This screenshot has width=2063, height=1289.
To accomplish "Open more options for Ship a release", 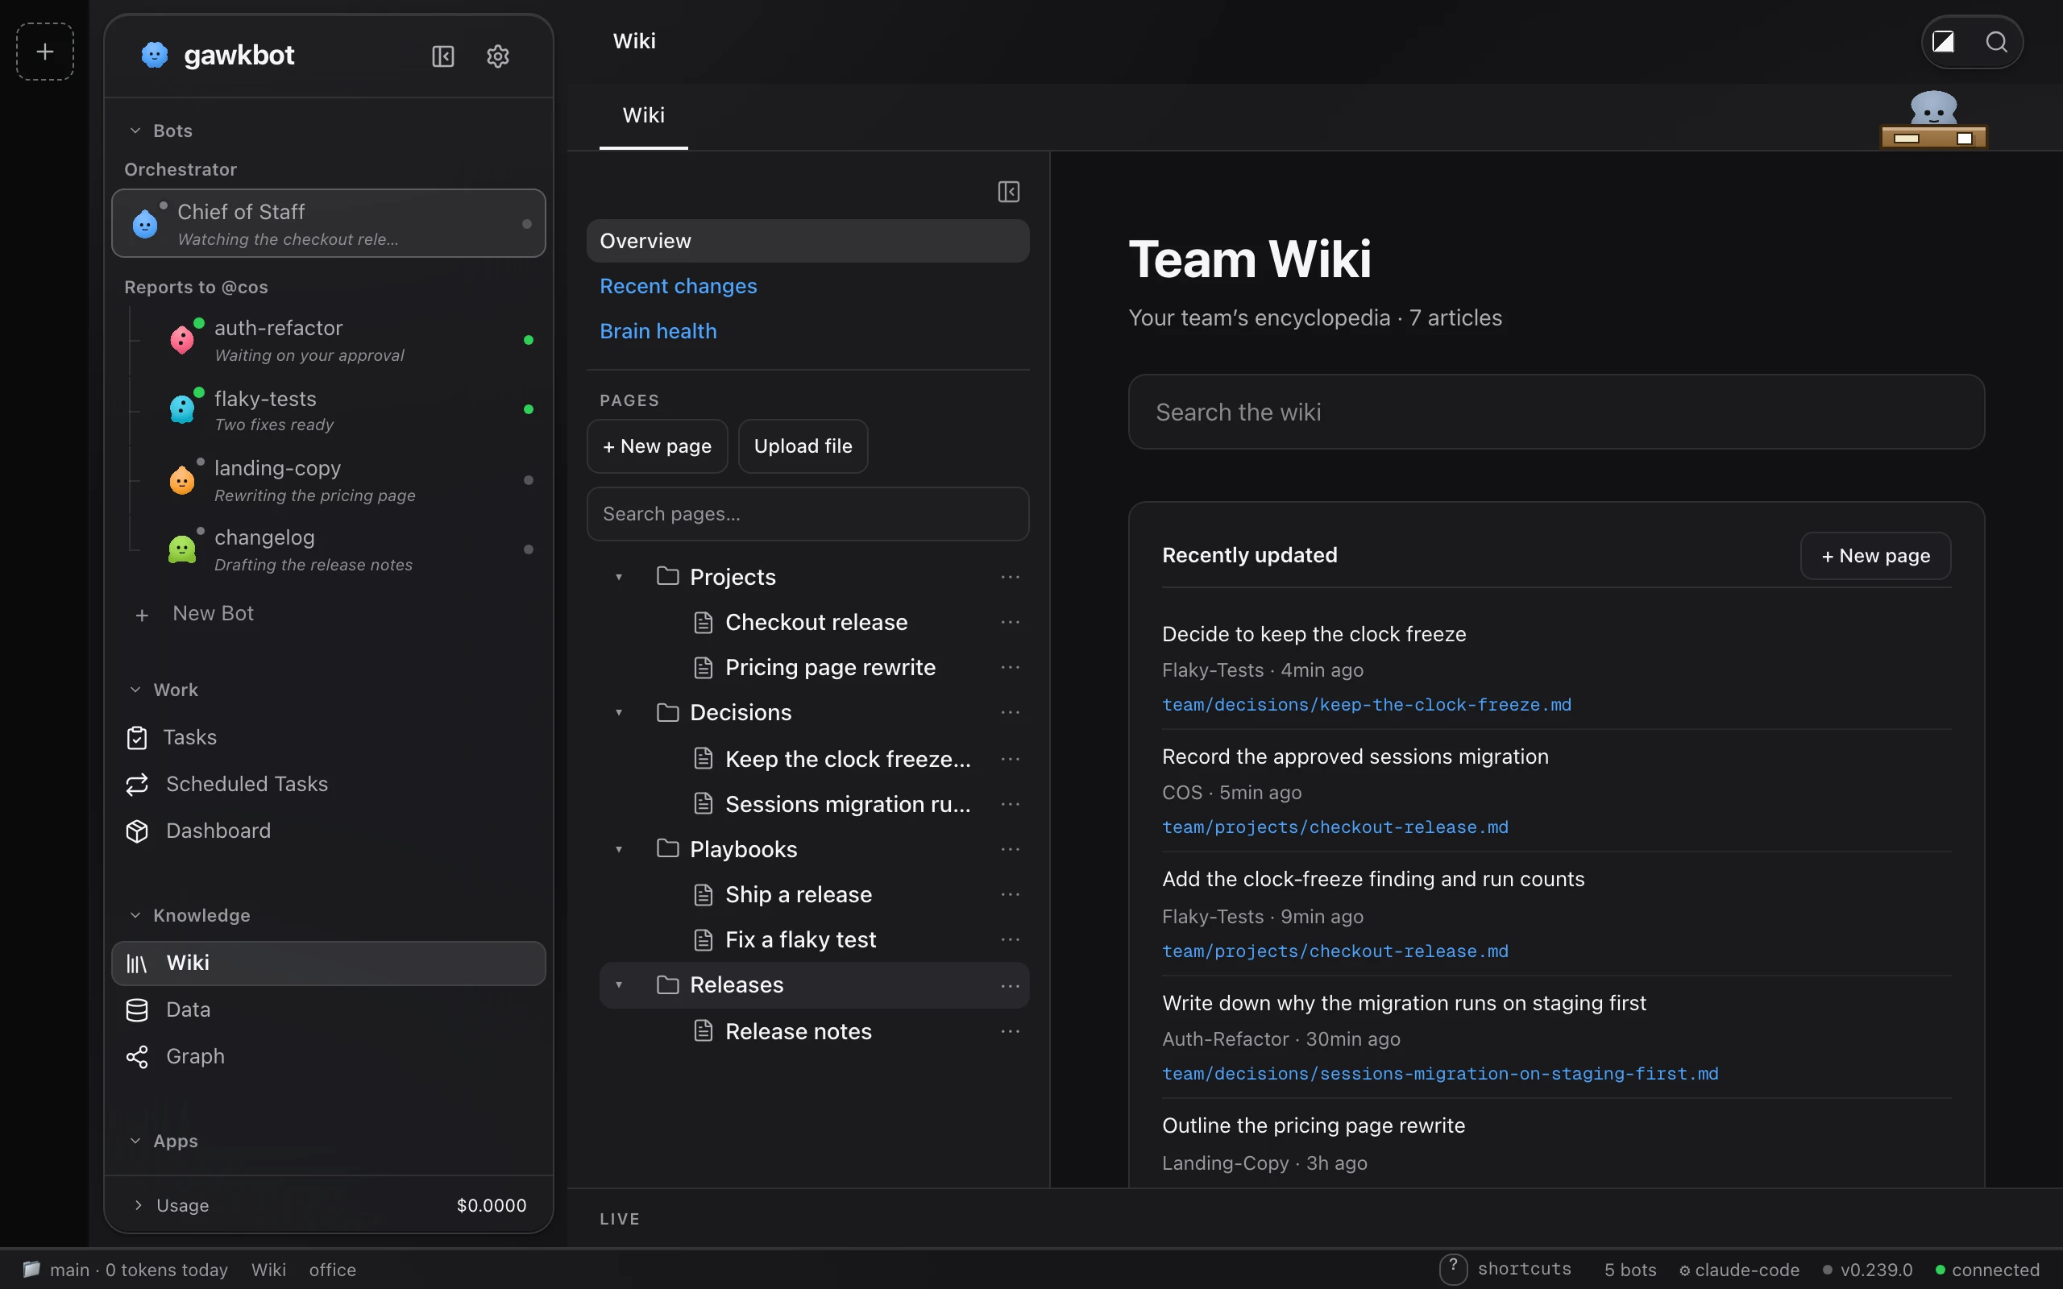I will [1011, 894].
